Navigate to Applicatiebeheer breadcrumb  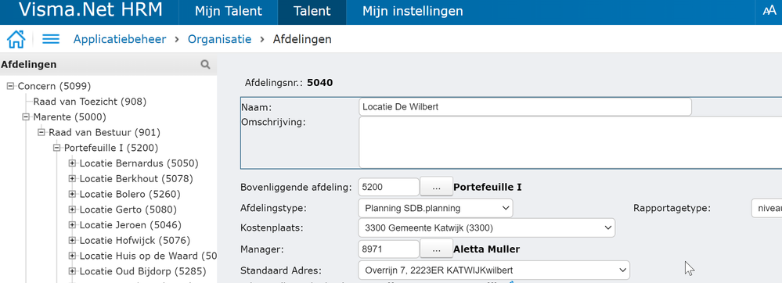pos(120,39)
